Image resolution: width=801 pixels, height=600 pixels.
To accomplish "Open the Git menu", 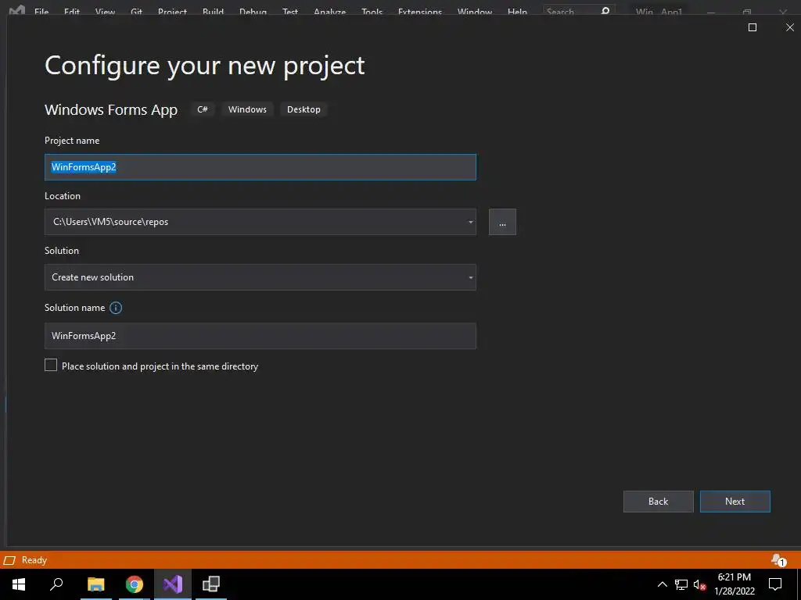I will coord(136,11).
